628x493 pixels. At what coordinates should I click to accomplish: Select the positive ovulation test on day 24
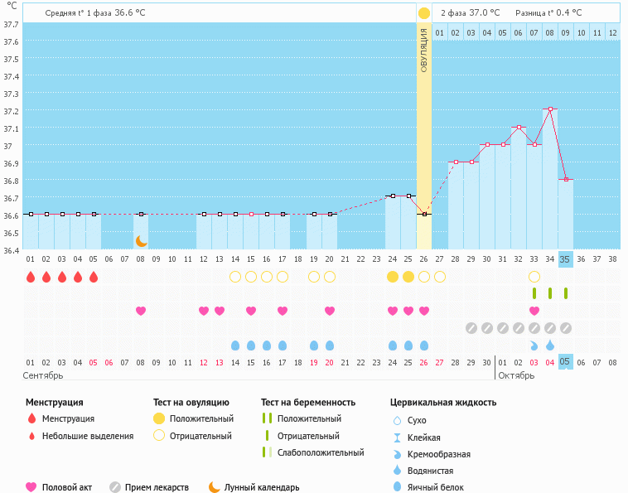click(393, 277)
